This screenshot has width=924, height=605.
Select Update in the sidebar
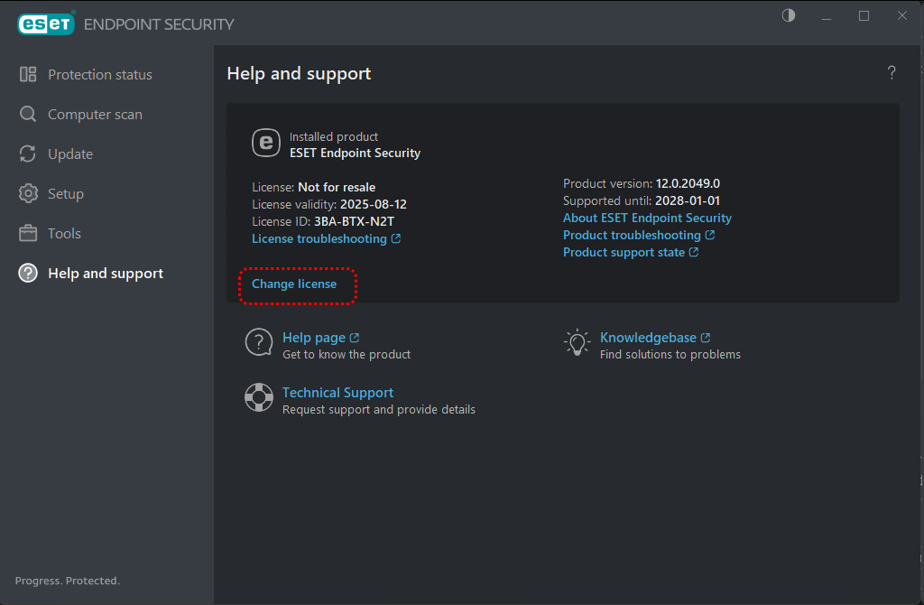coord(70,154)
